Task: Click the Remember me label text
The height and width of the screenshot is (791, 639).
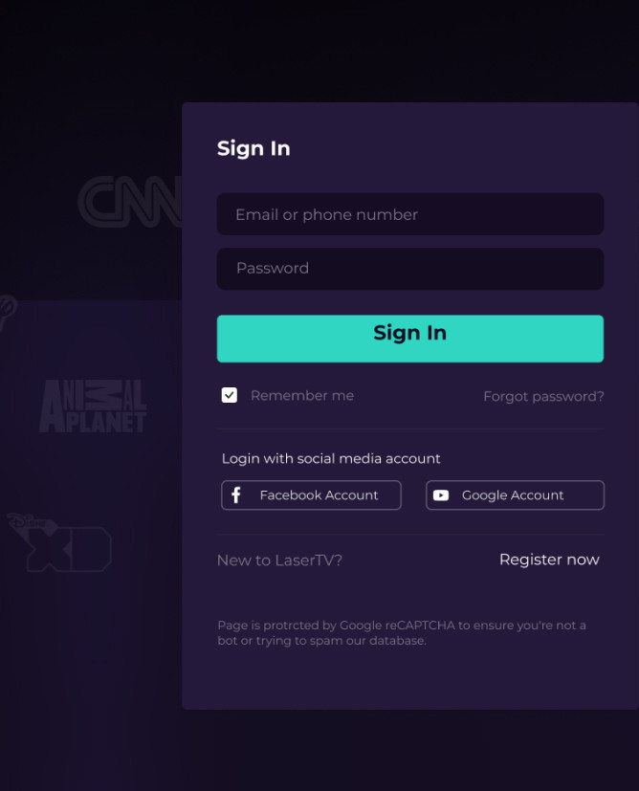Action: [302, 396]
